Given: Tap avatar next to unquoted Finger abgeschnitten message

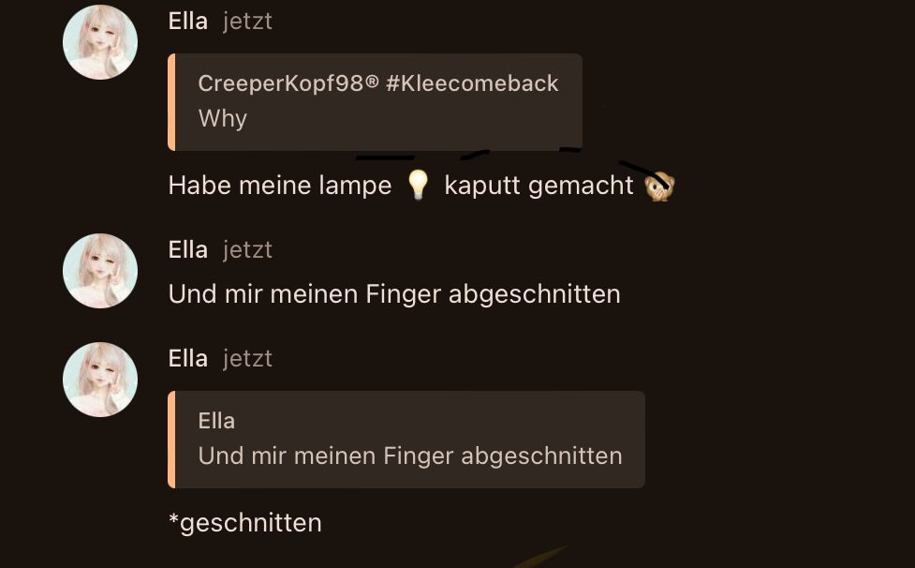Looking at the screenshot, I should click(x=100, y=272).
